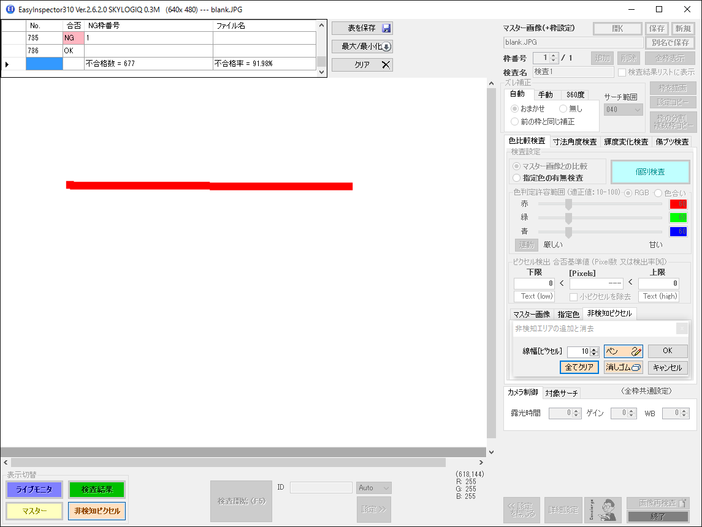Click the 赤 red tolerance slider handle
Image resolution: width=702 pixels, height=527 pixels.
point(568,204)
